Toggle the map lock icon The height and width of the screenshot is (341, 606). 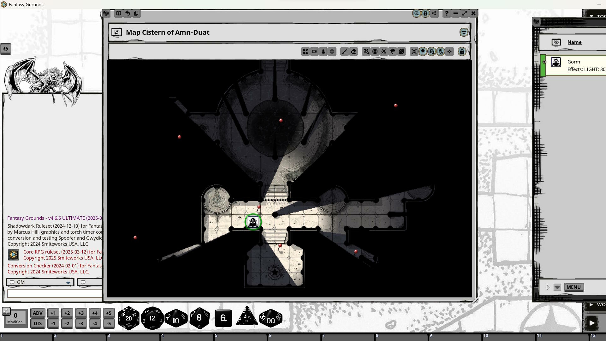tap(462, 51)
